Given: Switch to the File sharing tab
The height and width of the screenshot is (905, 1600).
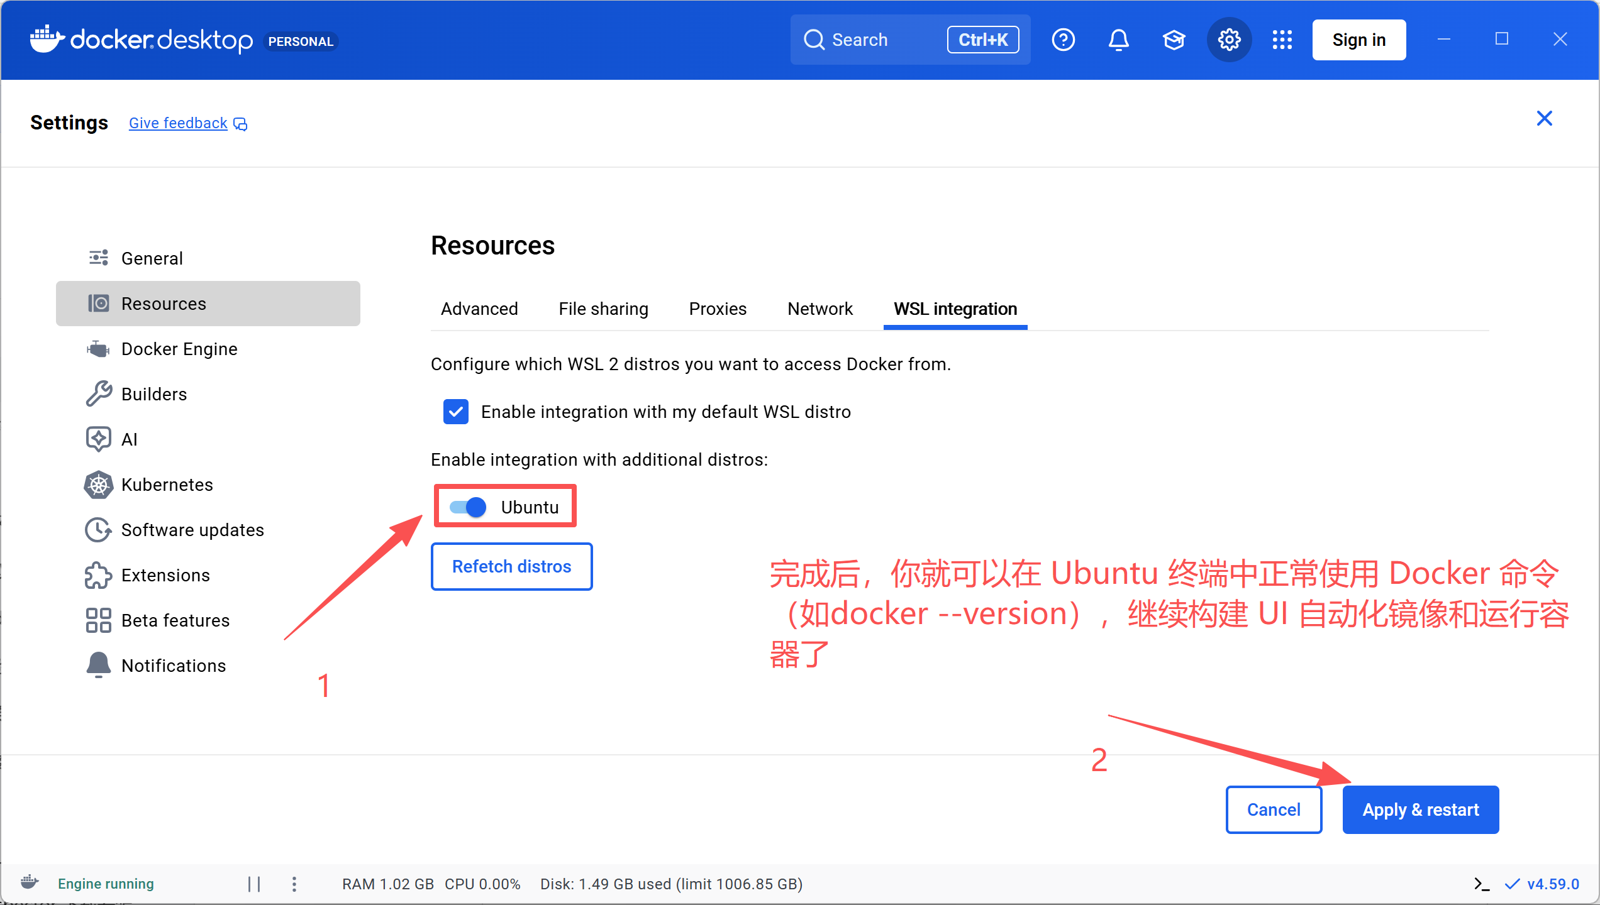Looking at the screenshot, I should tap(603, 309).
